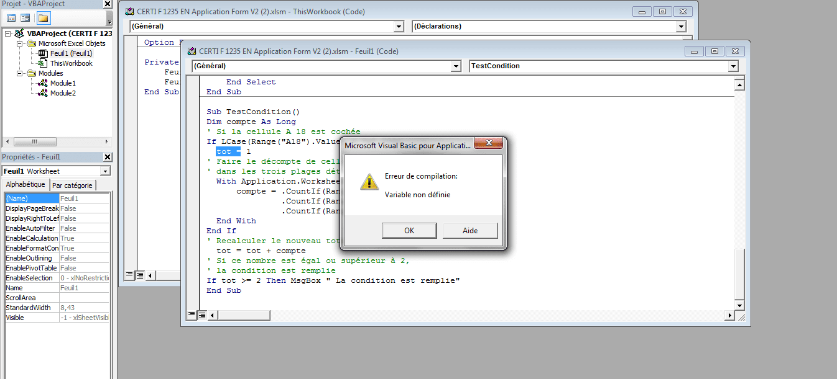Viewport: 837px width, 379px height.
Task: Collapse the Modules folder node
Action: [19, 73]
